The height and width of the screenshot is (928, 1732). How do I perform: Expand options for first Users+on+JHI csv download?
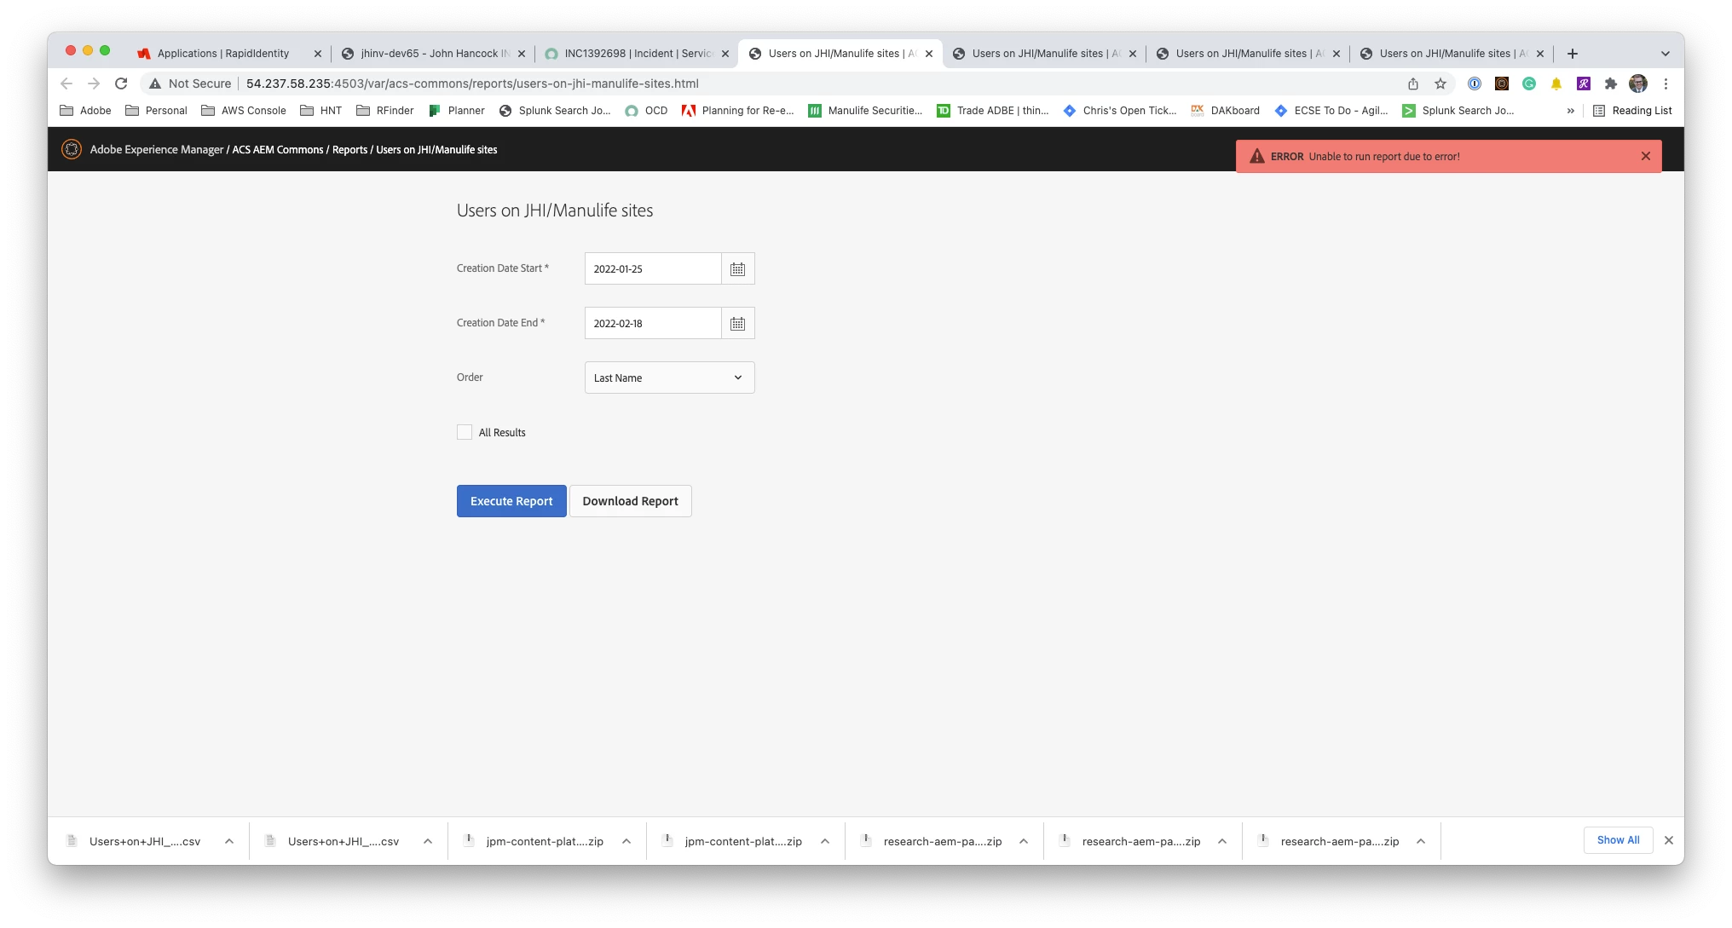point(229,841)
